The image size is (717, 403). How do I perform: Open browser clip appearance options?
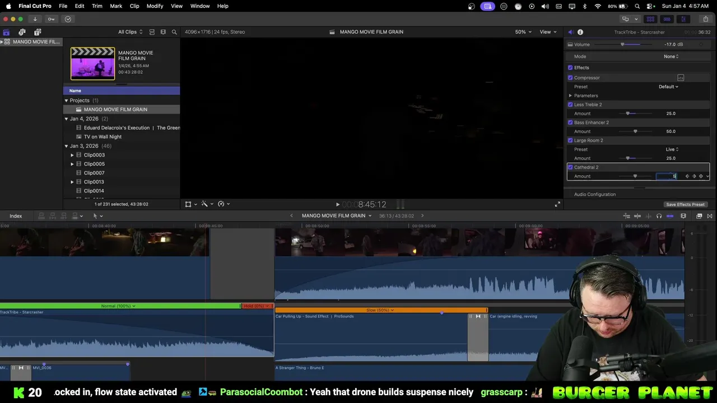[163, 32]
